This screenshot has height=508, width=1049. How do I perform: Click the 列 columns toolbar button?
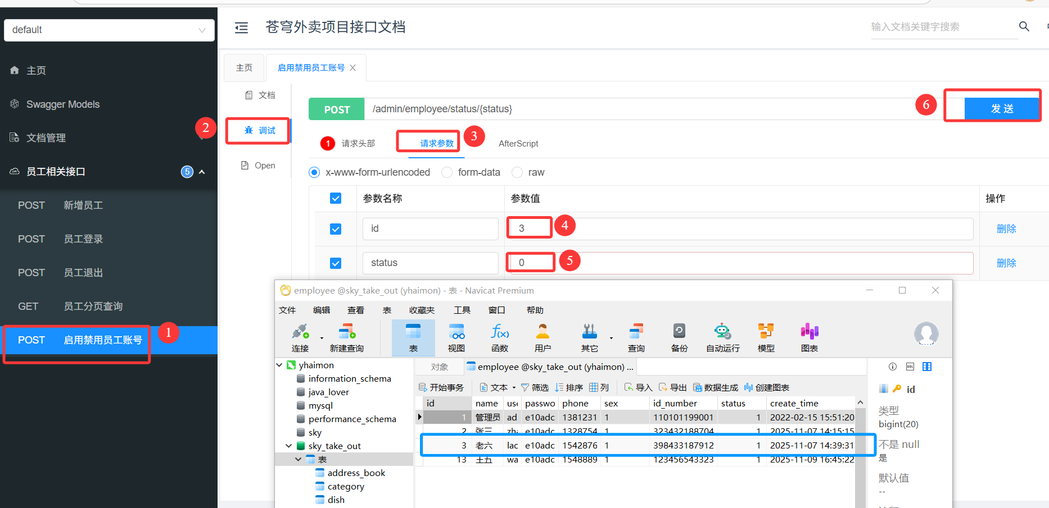coord(599,387)
